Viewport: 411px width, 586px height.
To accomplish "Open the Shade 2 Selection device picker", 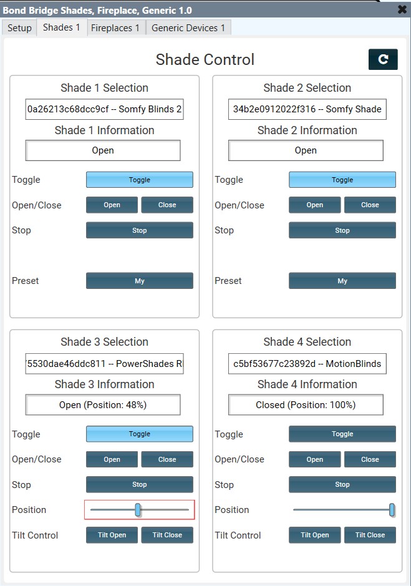I will pos(306,109).
